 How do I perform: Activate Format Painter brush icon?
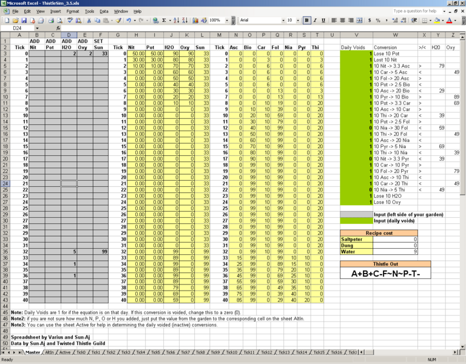[118, 20]
